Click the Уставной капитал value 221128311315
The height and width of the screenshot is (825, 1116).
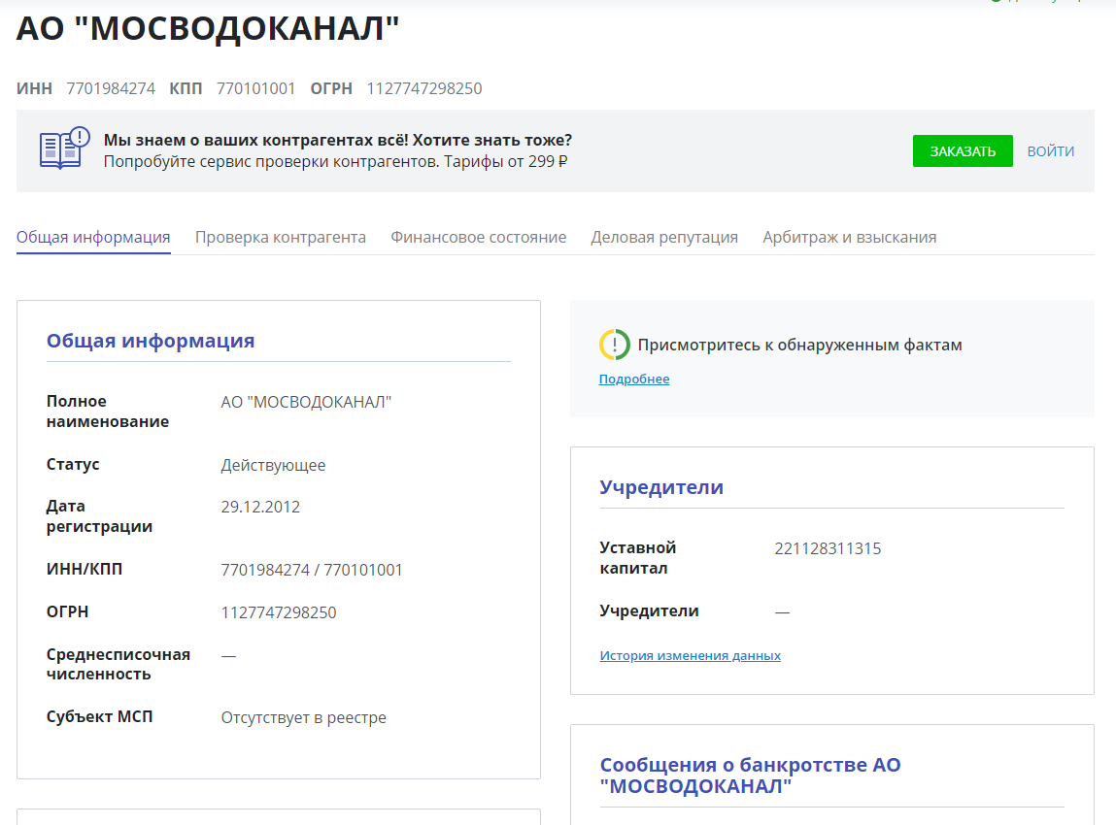(x=828, y=548)
